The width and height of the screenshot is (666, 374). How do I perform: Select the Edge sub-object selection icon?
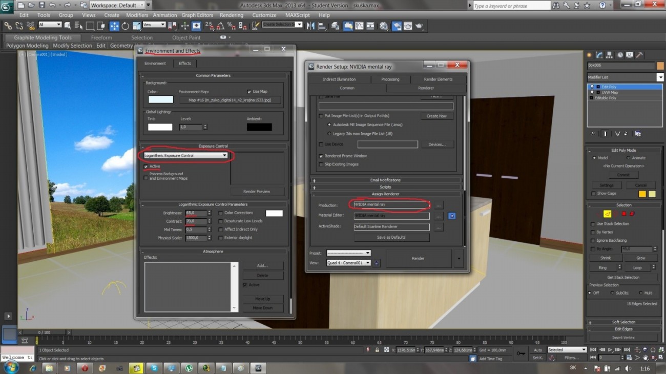608,214
